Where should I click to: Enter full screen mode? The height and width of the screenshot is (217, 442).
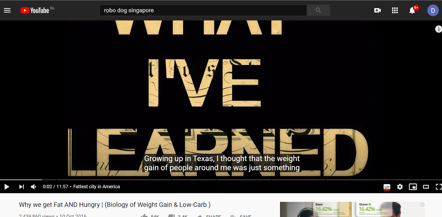[438, 187]
